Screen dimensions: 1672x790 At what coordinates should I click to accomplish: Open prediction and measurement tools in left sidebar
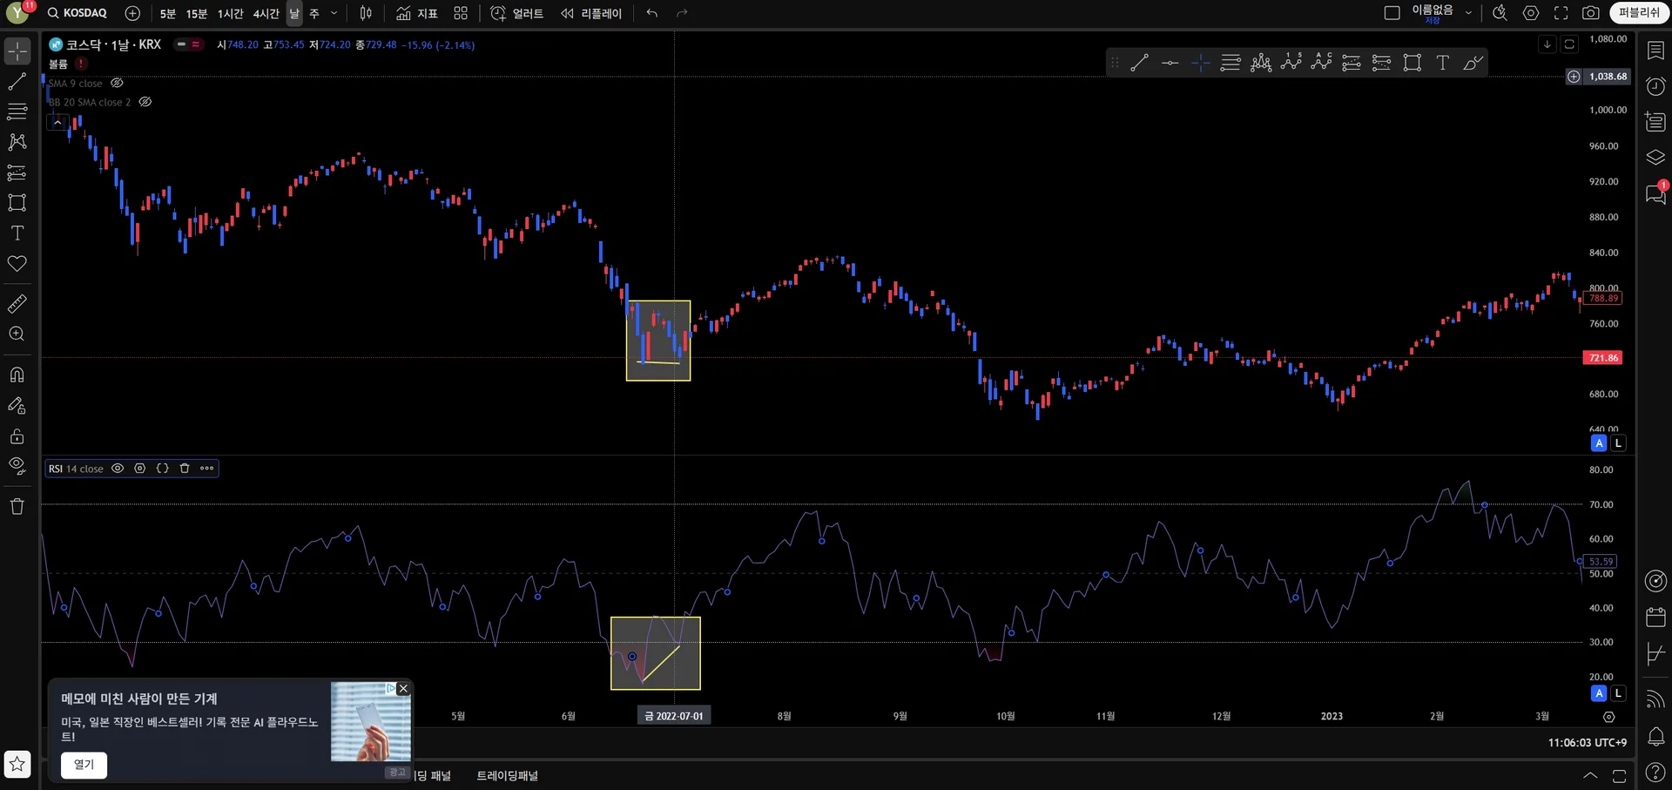pos(17,172)
